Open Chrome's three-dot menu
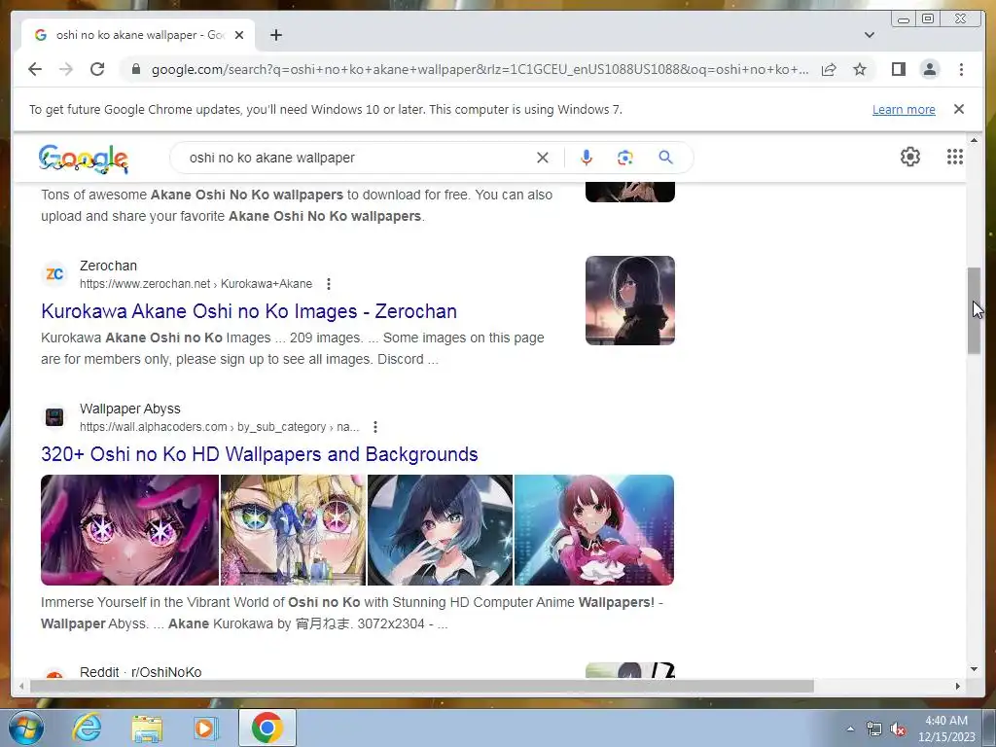Image resolution: width=996 pixels, height=747 pixels. (961, 69)
